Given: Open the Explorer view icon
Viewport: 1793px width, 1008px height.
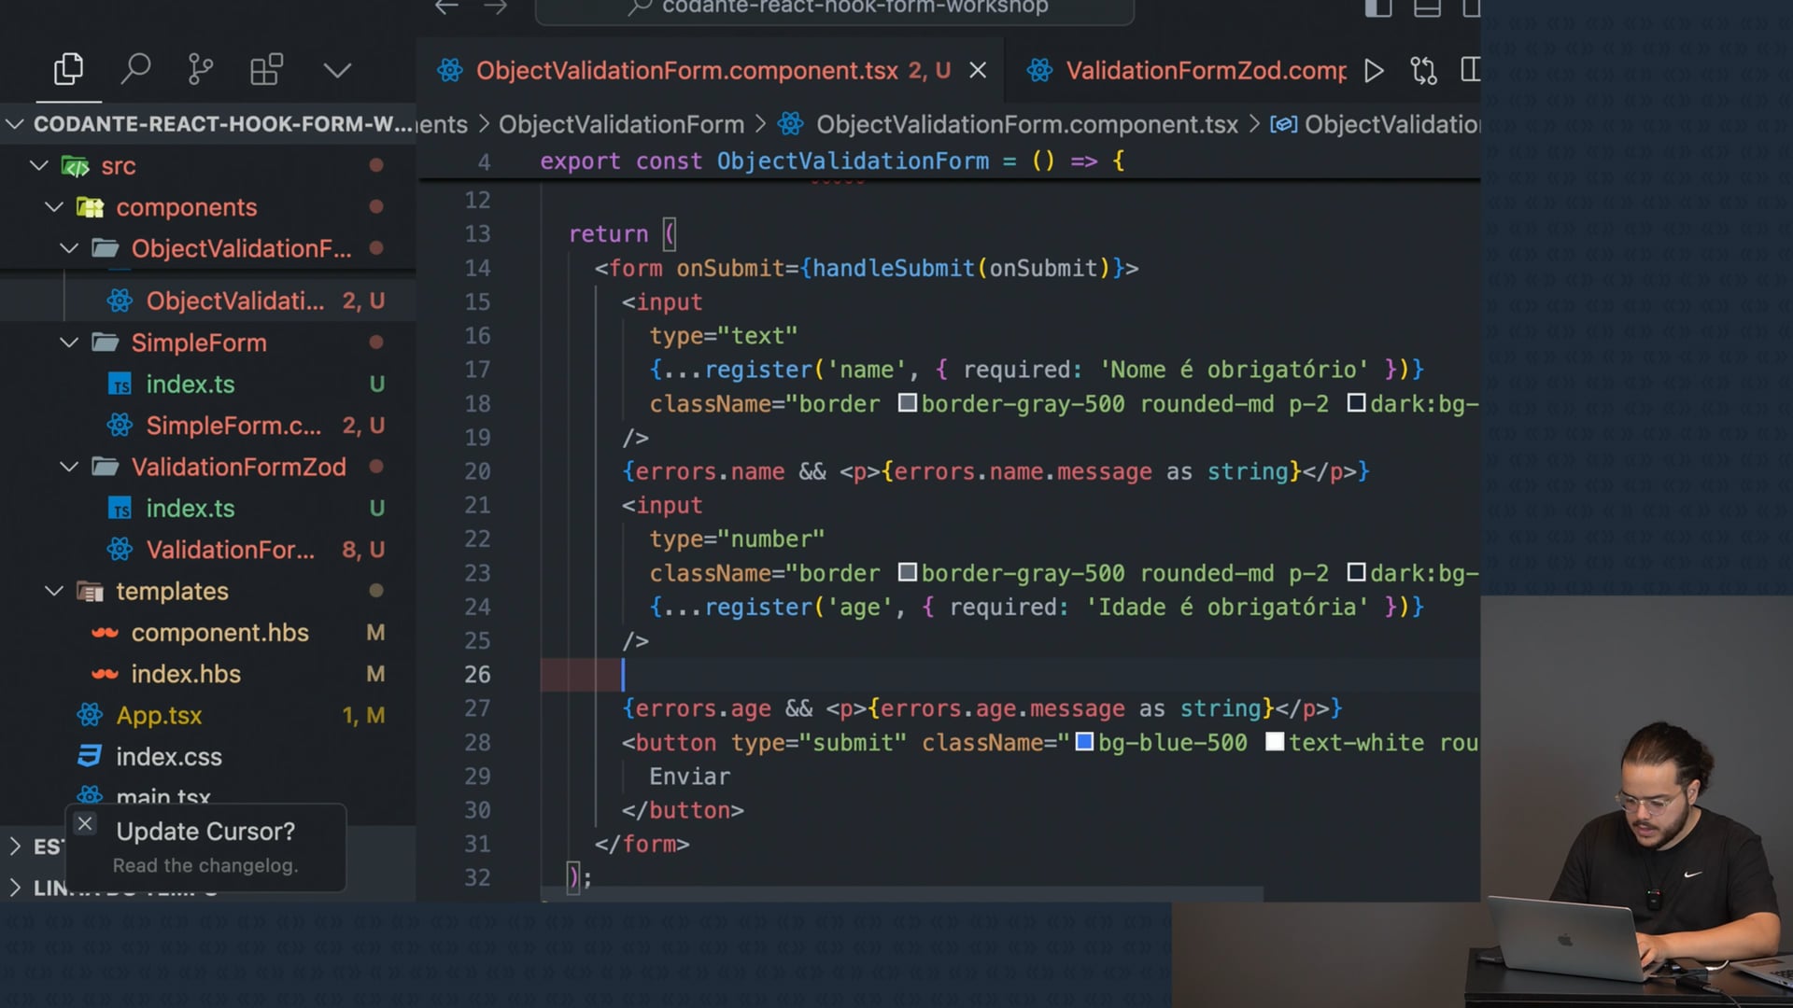Looking at the screenshot, I should [x=68, y=69].
